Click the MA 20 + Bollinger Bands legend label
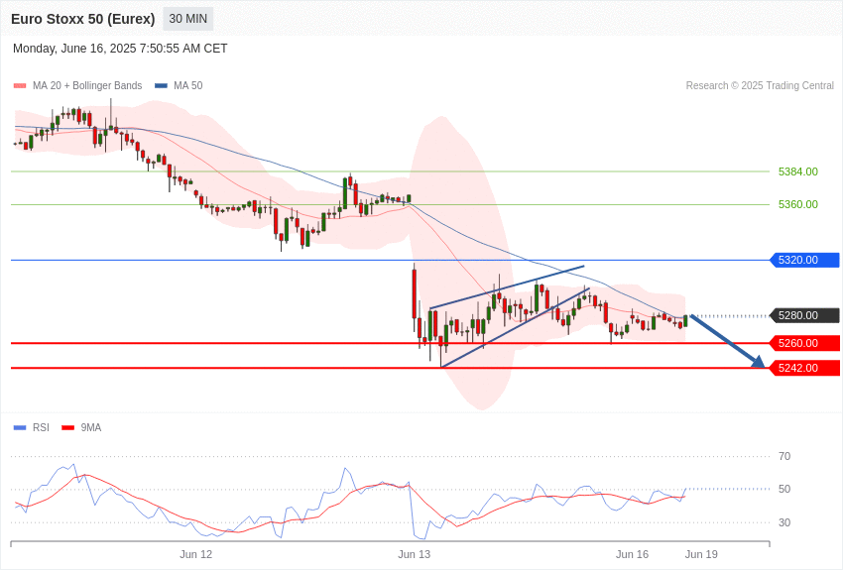843x571 pixels. (87, 85)
